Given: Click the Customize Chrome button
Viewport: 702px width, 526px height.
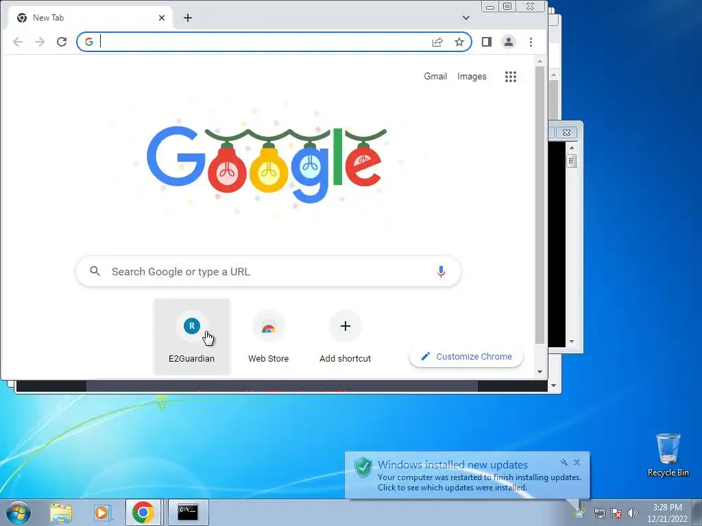Looking at the screenshot, I should pyautogui.click(x=466, y=356).
